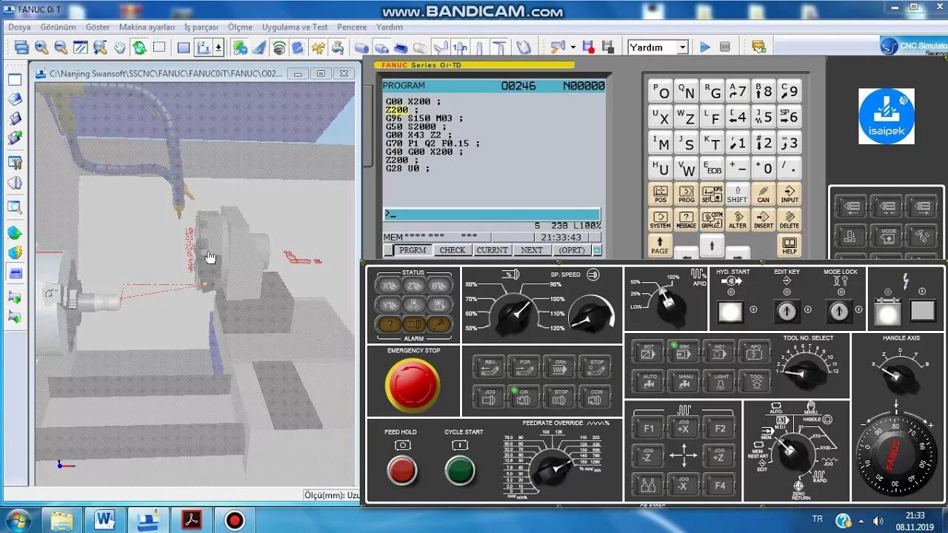Click the JOG +X button
Viewport: 948px width, 533px height.
[683, 427]
